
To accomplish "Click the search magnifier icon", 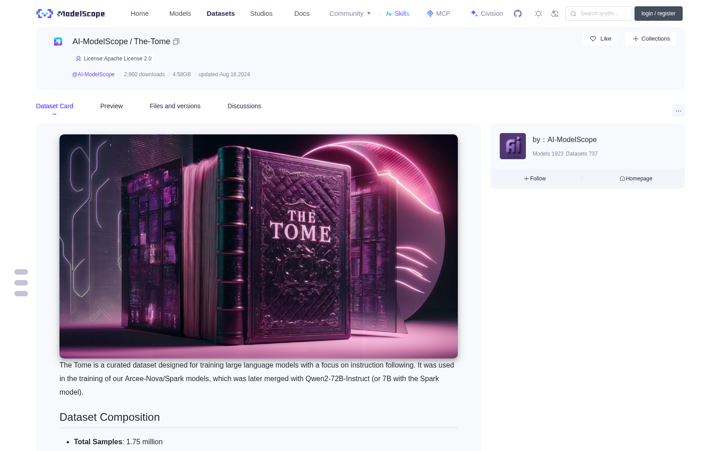I will tap(573, 14).
